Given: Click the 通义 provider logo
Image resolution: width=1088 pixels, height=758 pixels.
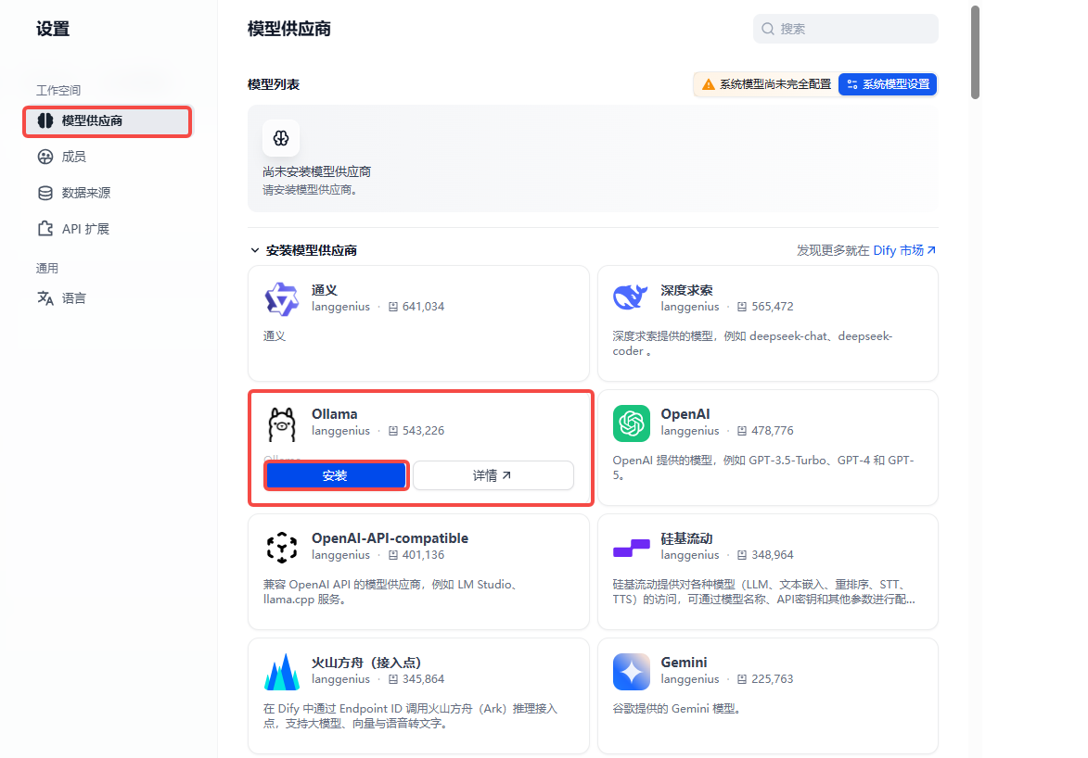Looking at the screenshot, I should click(282, 299).
